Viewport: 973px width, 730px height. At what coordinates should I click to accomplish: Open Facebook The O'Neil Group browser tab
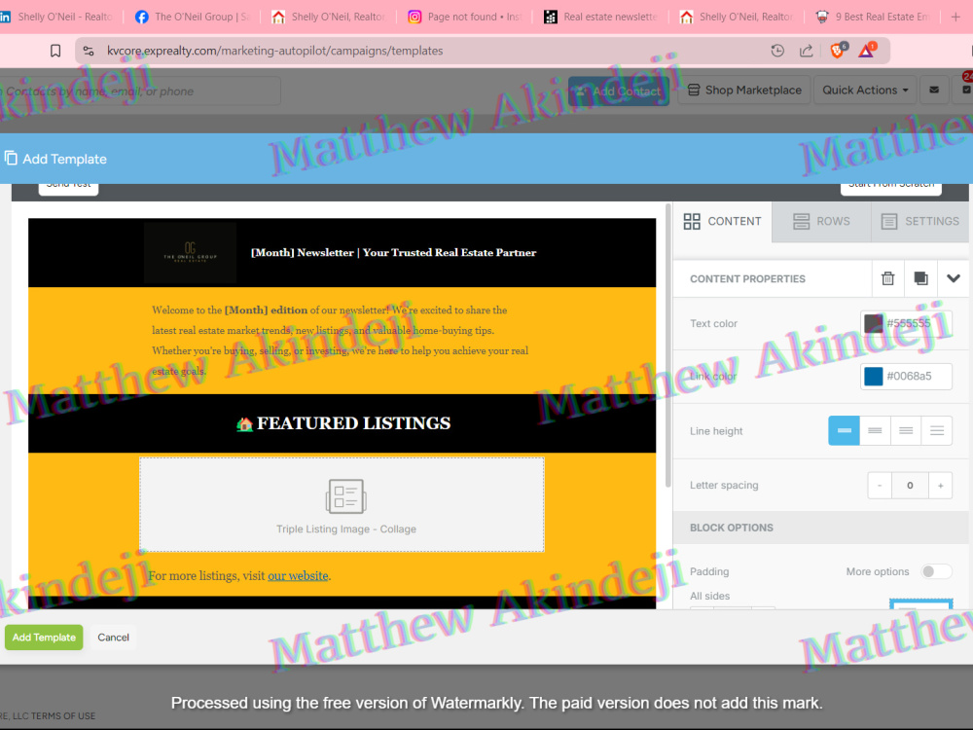193,17
